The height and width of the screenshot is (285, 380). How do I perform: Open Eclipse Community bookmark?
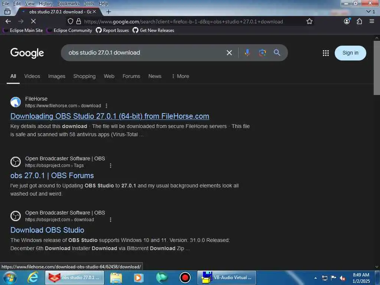[x=70, y=30]
